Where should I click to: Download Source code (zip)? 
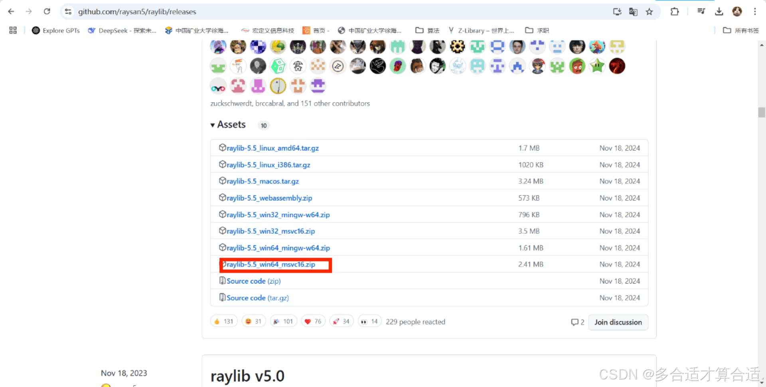(x=253, y=281)
